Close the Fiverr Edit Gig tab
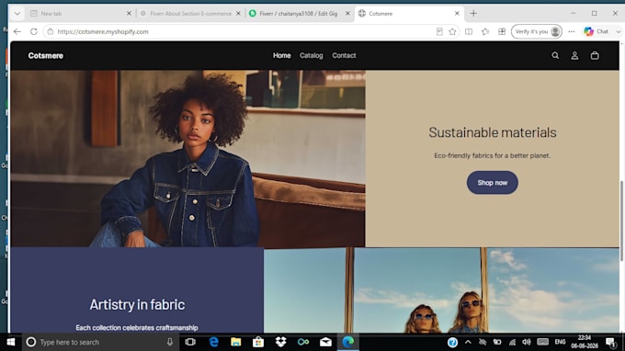 click(x=347, y=13)
